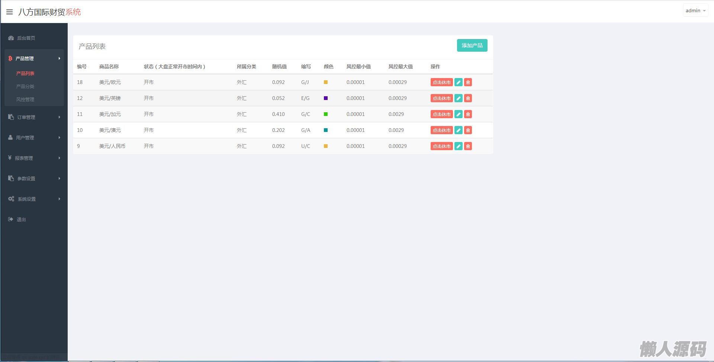Click the 添加产品 button

coord(472,45)
